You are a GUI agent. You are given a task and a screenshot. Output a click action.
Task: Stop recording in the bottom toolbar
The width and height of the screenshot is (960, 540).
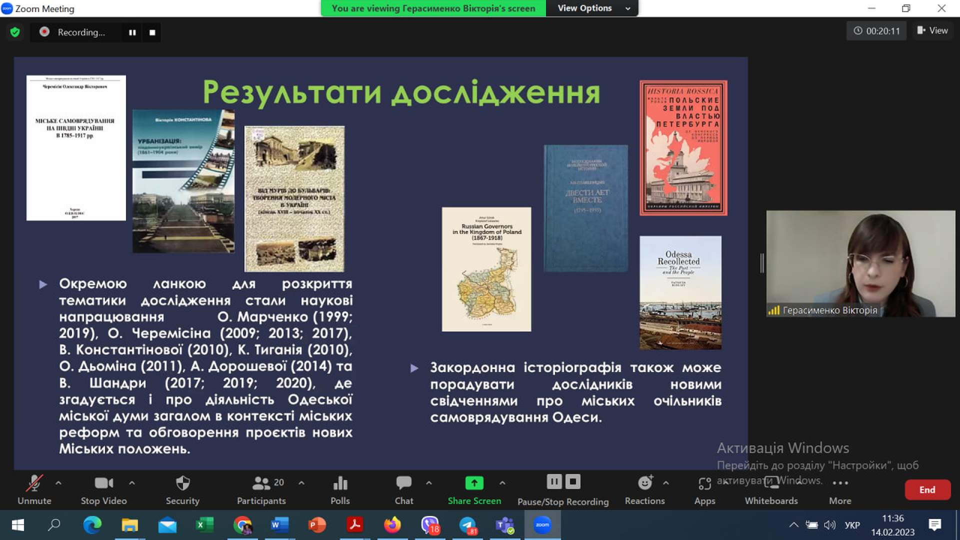point(573,481)
